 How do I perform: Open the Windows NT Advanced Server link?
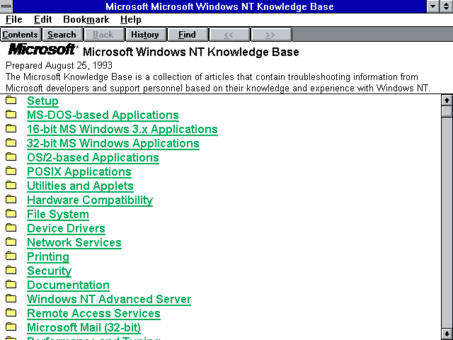(109, 299)
